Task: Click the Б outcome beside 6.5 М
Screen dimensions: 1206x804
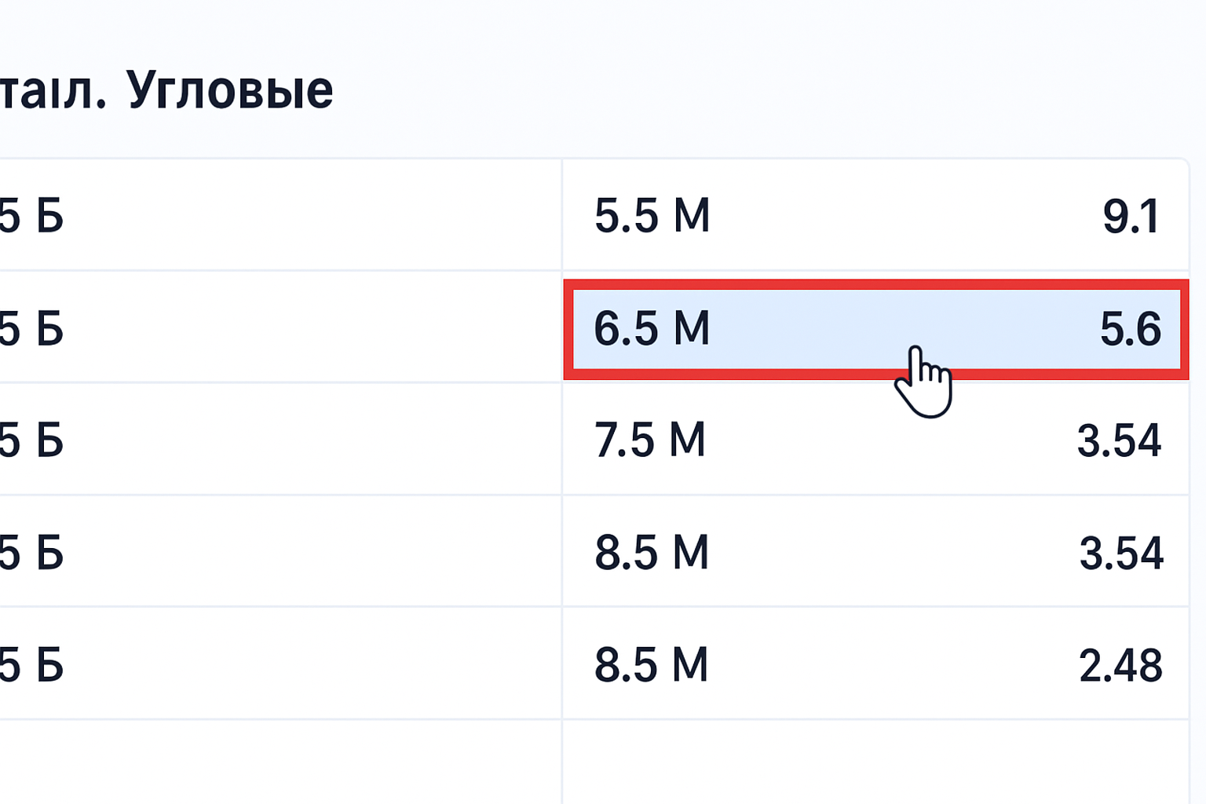Action: point(280,328)
